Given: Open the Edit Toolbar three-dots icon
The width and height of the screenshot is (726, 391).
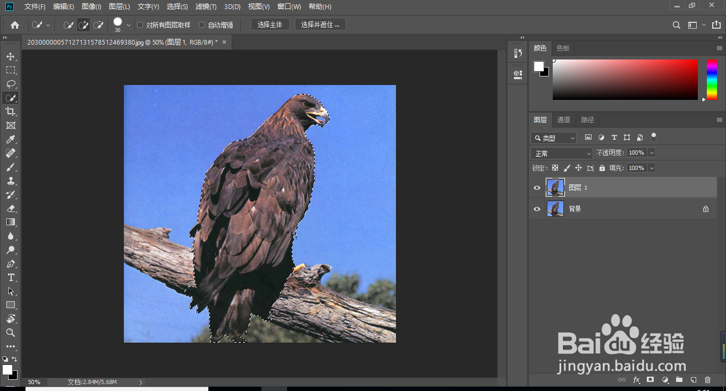Looking at the screenshot, I should click(11, 346).
